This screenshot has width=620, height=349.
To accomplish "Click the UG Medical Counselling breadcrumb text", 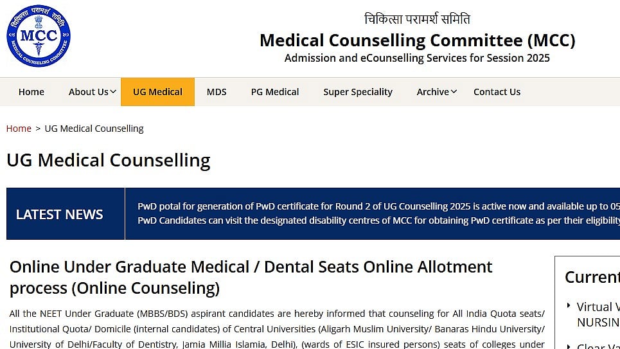I will click(x=94, y=129).
